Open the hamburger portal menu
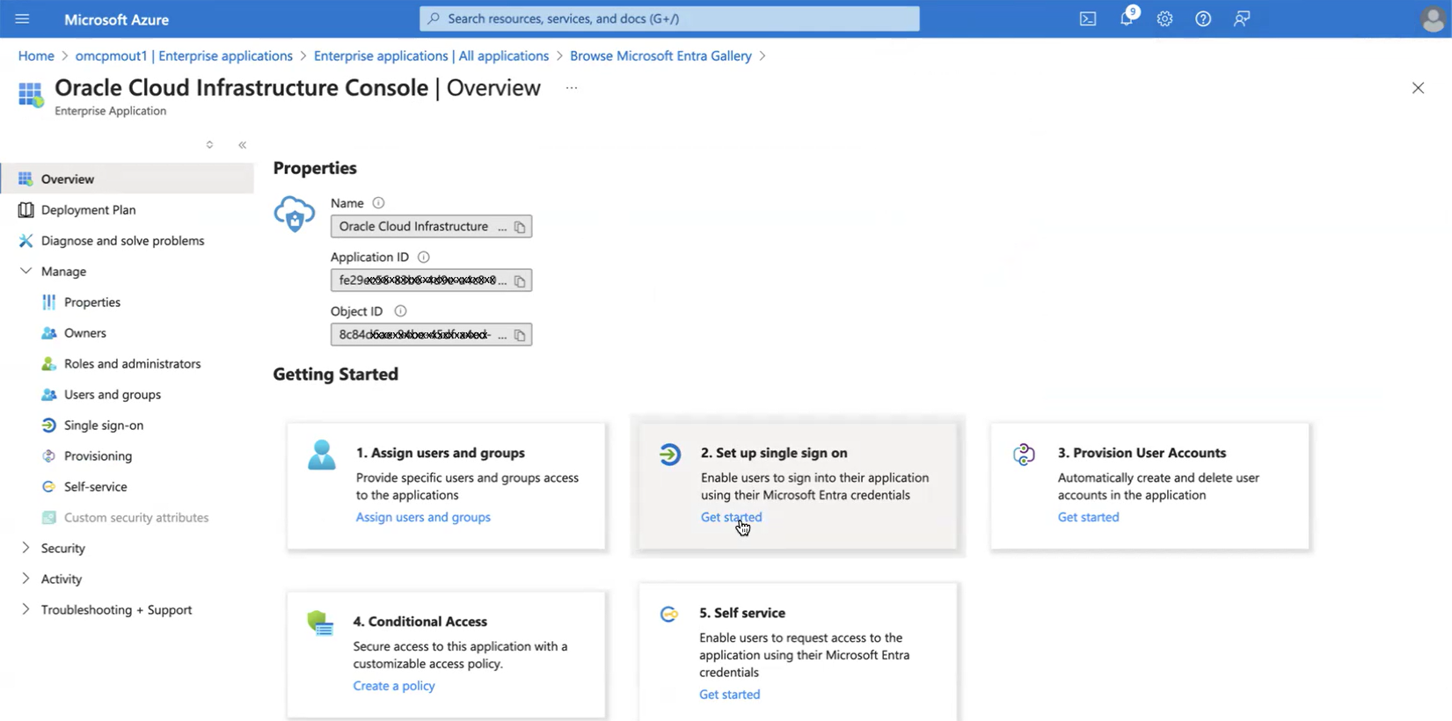This screenshot has width=1452, height=721. (x=22, y=19)
